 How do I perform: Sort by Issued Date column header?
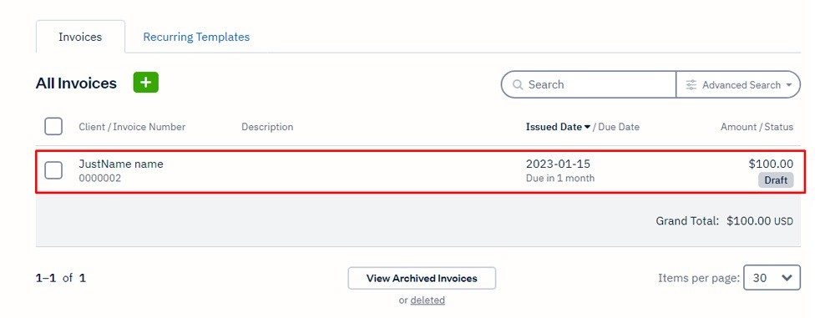(x=554, y=127)
